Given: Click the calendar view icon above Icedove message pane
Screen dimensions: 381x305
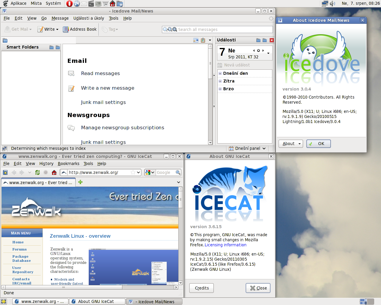Looking at the screenshot, I should [196, 40].
